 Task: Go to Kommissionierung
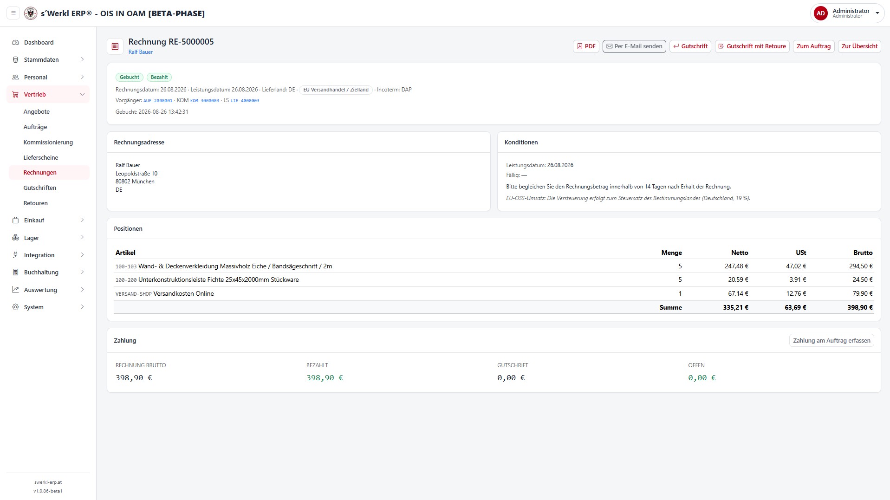[x=48, y=142]
